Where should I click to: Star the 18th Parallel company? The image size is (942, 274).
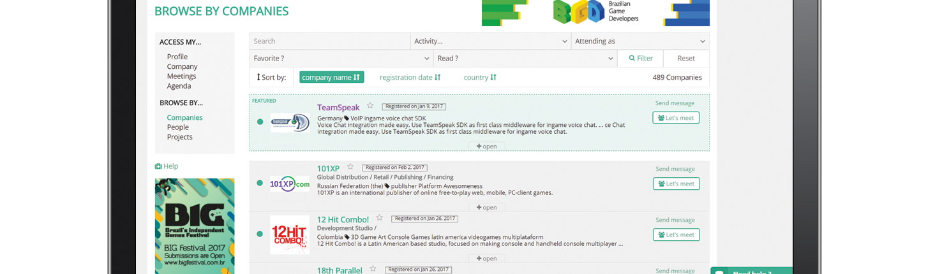[x=373, y=269]
